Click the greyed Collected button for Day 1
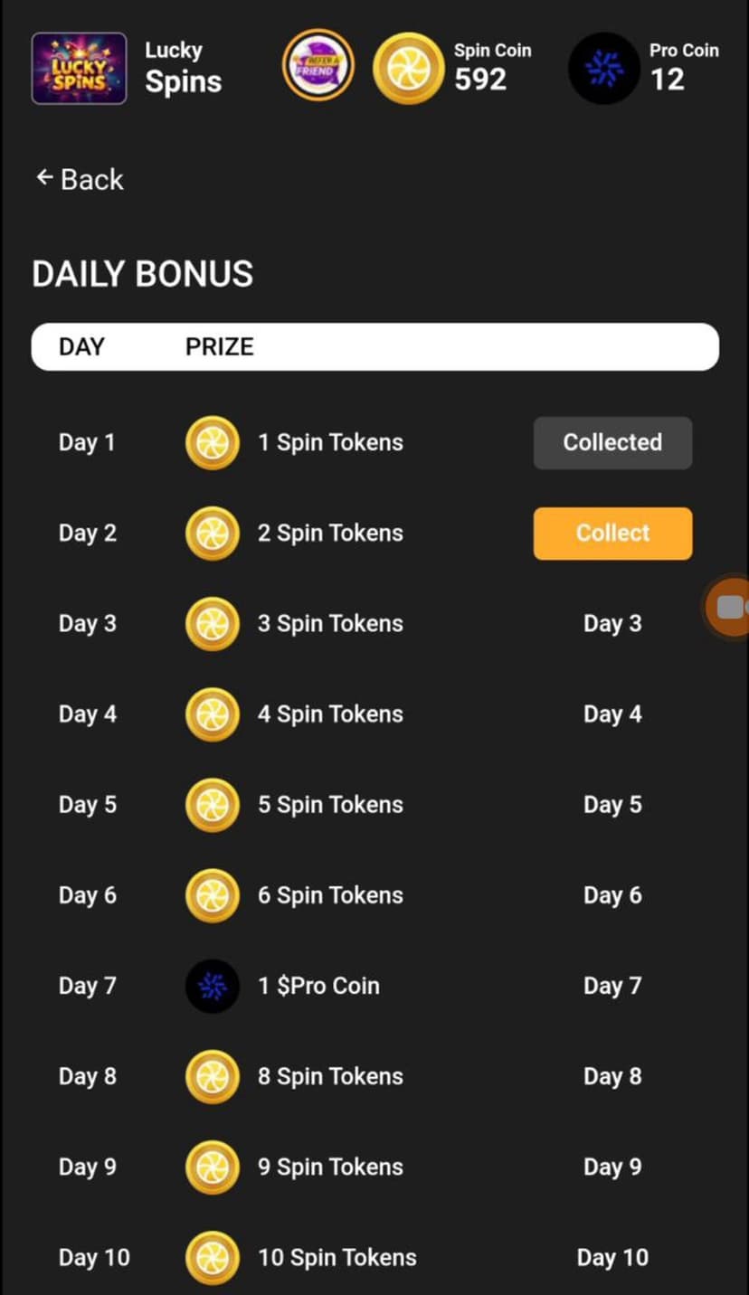This screenshot has height=1295, width=749. coord(612,443)
